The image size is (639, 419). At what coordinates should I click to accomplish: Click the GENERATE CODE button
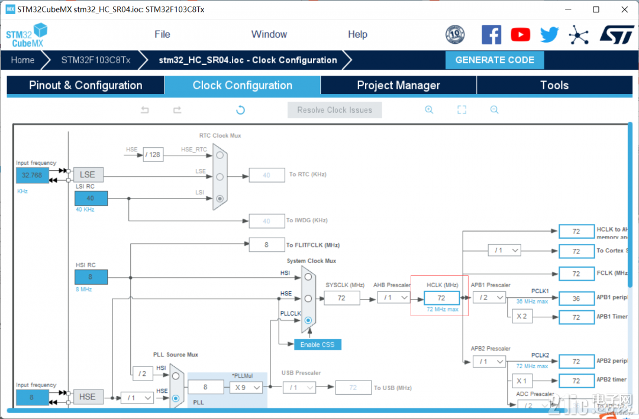(x=495, y=60)
